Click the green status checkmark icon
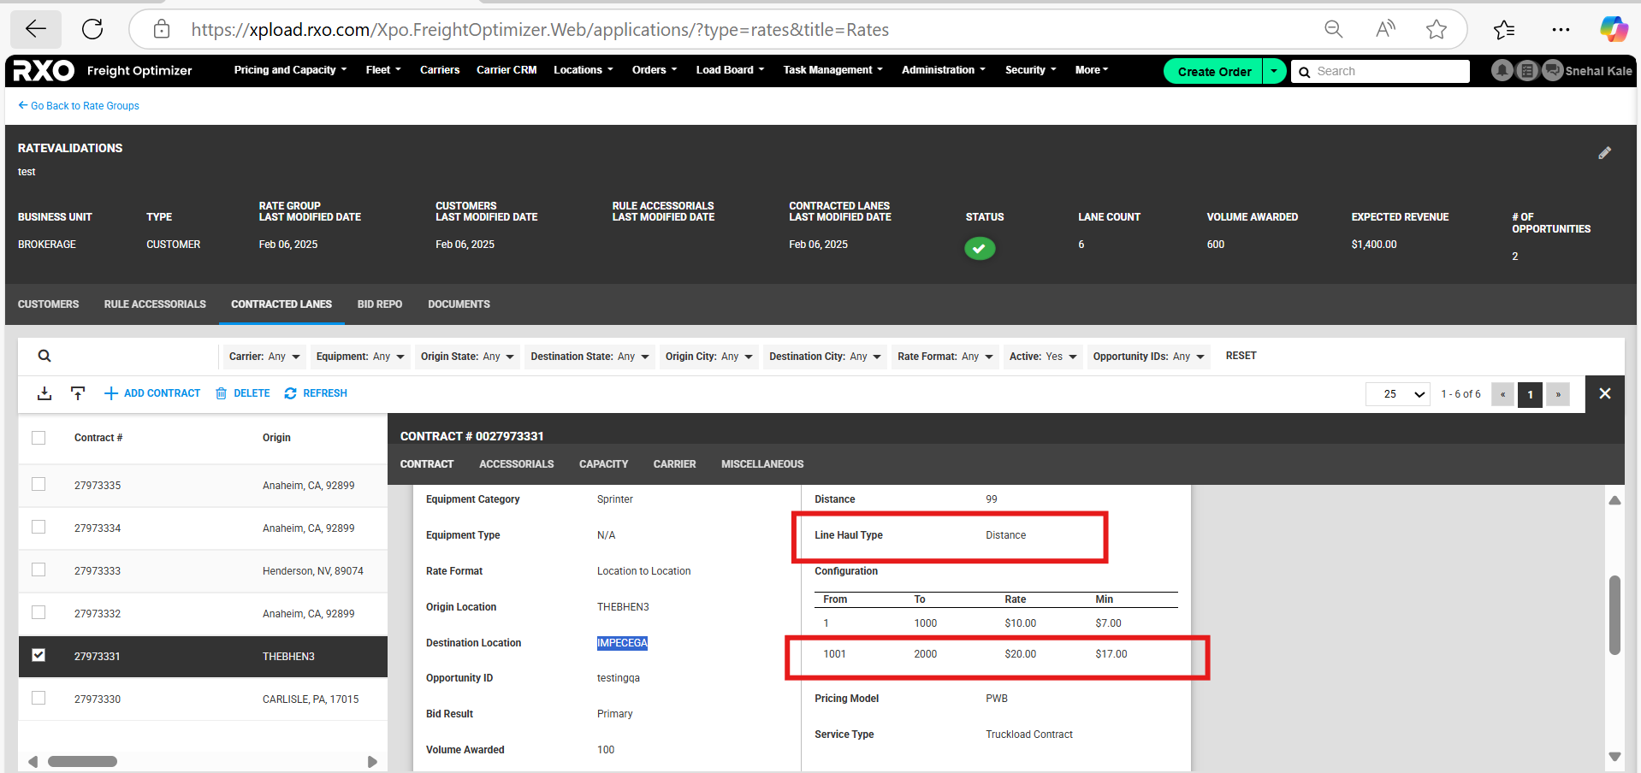The image size is (1641, 773). tap(980, 248)
